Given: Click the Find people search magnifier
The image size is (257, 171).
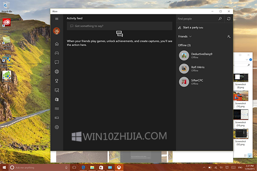Looking at the screenshot, I should 220,19.
